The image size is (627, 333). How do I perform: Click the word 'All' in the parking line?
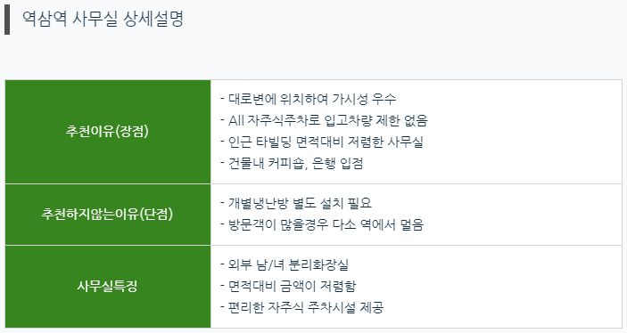click(236, 120)
